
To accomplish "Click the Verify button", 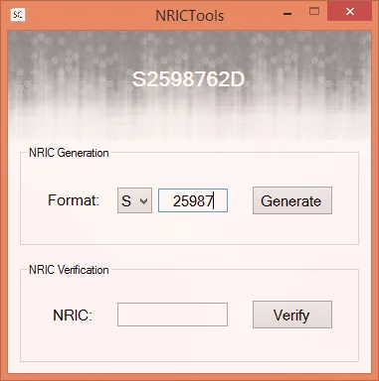I will point(292,315).
